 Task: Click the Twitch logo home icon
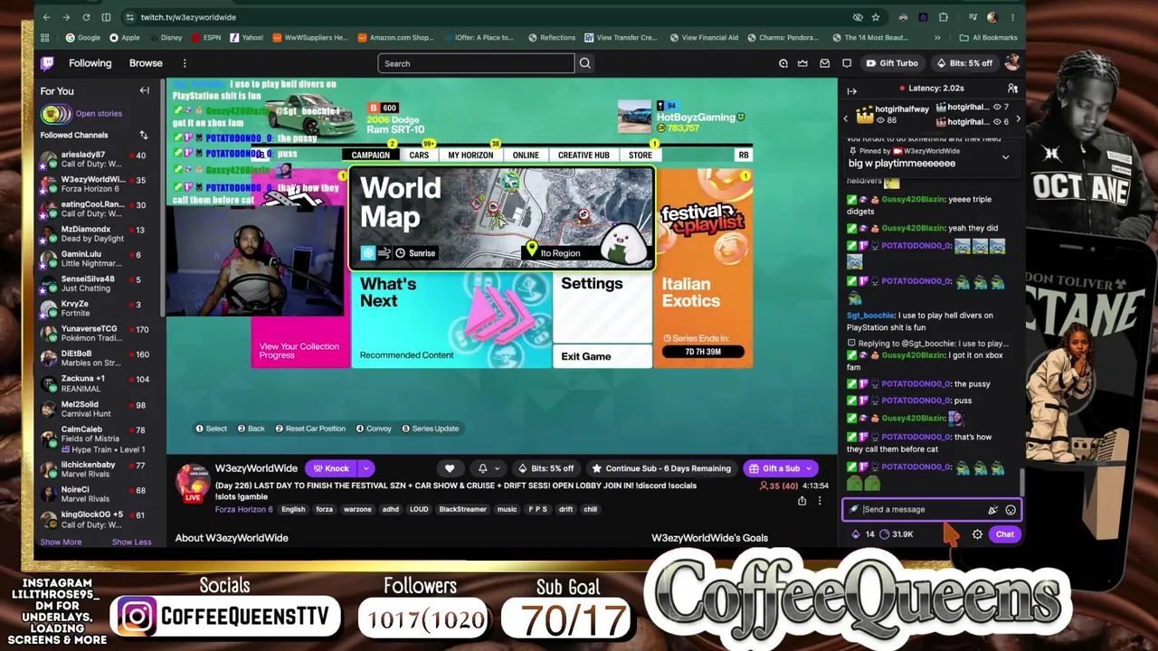click(x=47, y=63)
